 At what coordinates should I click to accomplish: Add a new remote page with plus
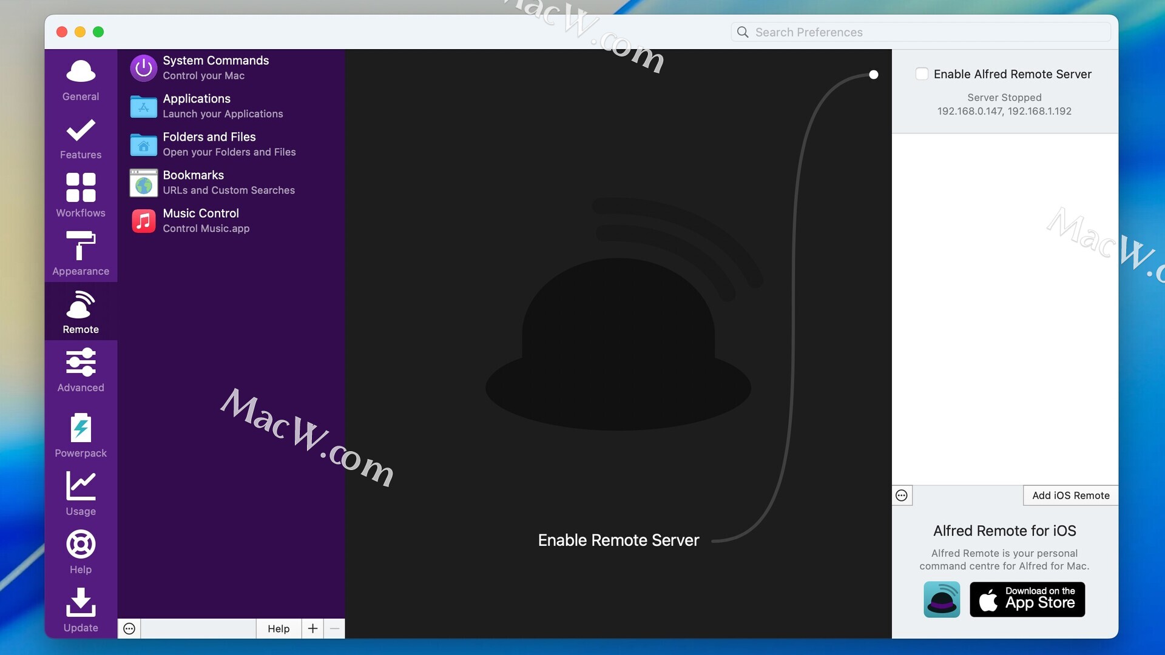312,629
